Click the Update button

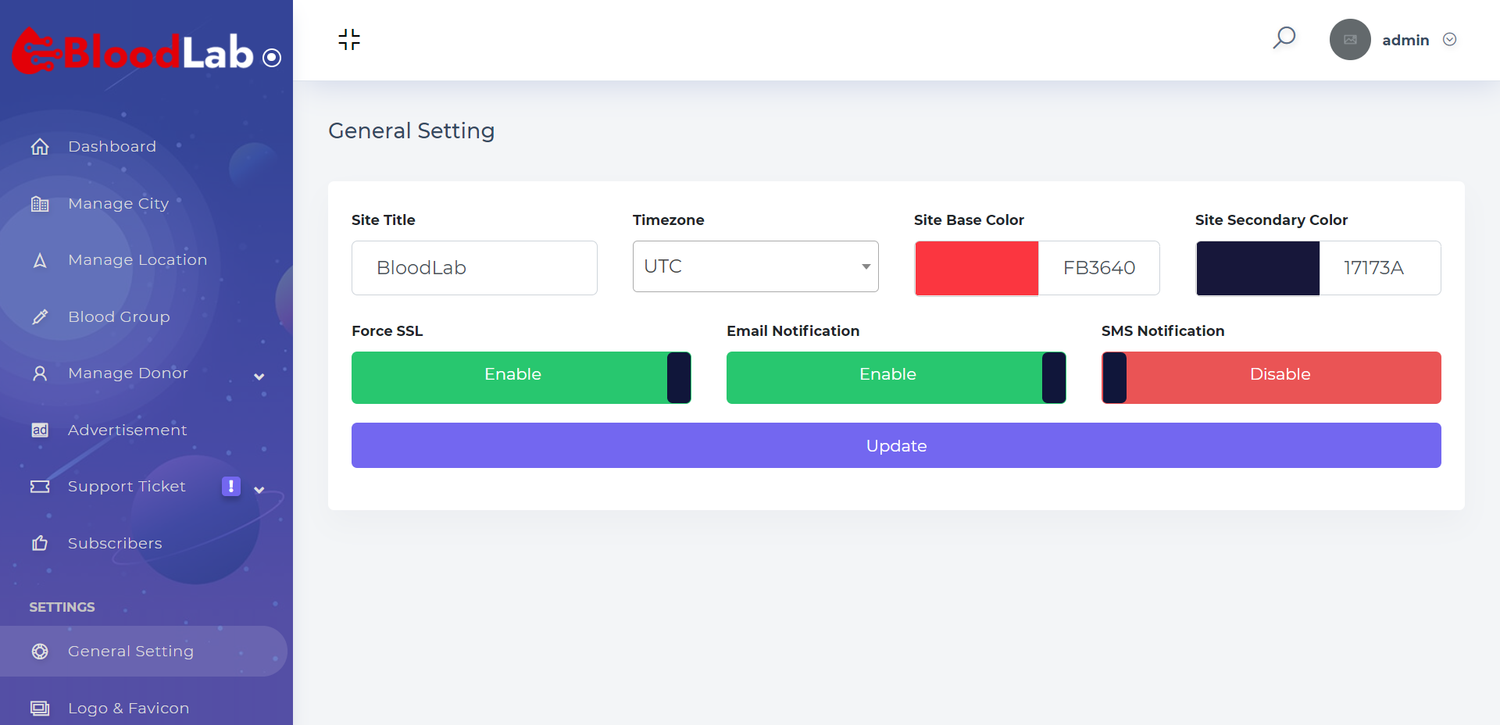click(x=896, y=445)
